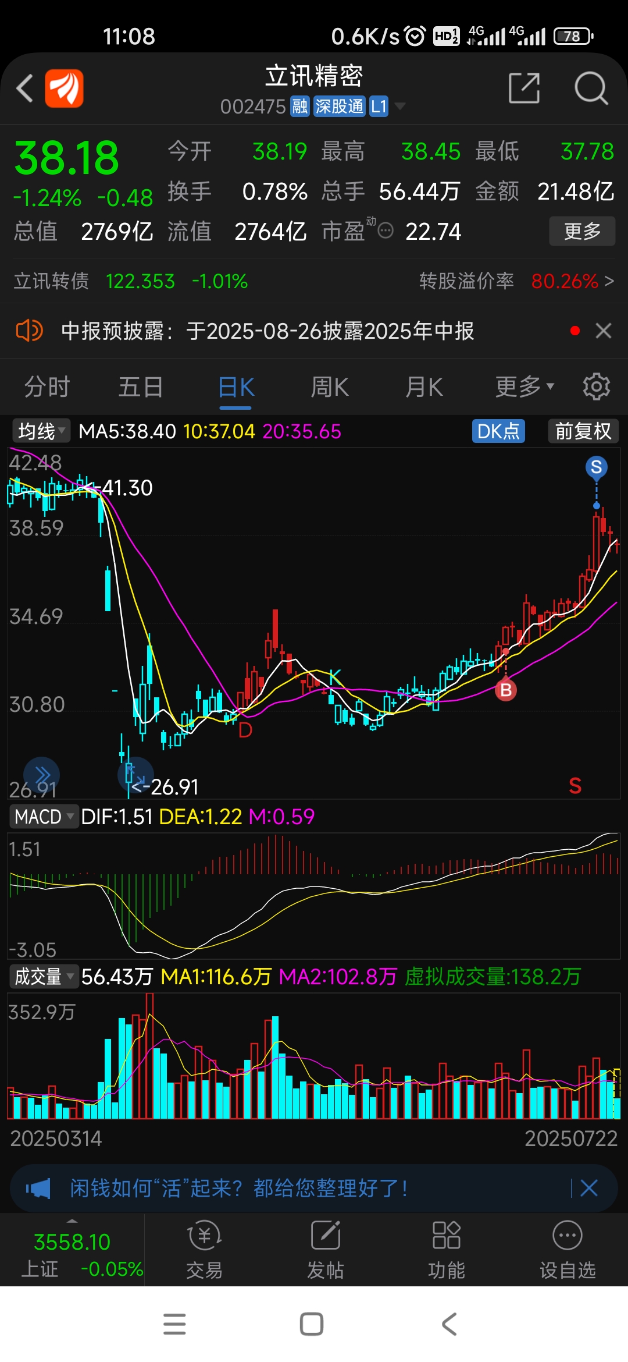Tap the 融 margin badge
The image size is (628, 1362).
click(x=300, y=107)
